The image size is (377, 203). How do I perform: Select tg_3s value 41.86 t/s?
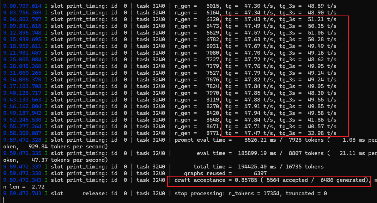[322, 120]
